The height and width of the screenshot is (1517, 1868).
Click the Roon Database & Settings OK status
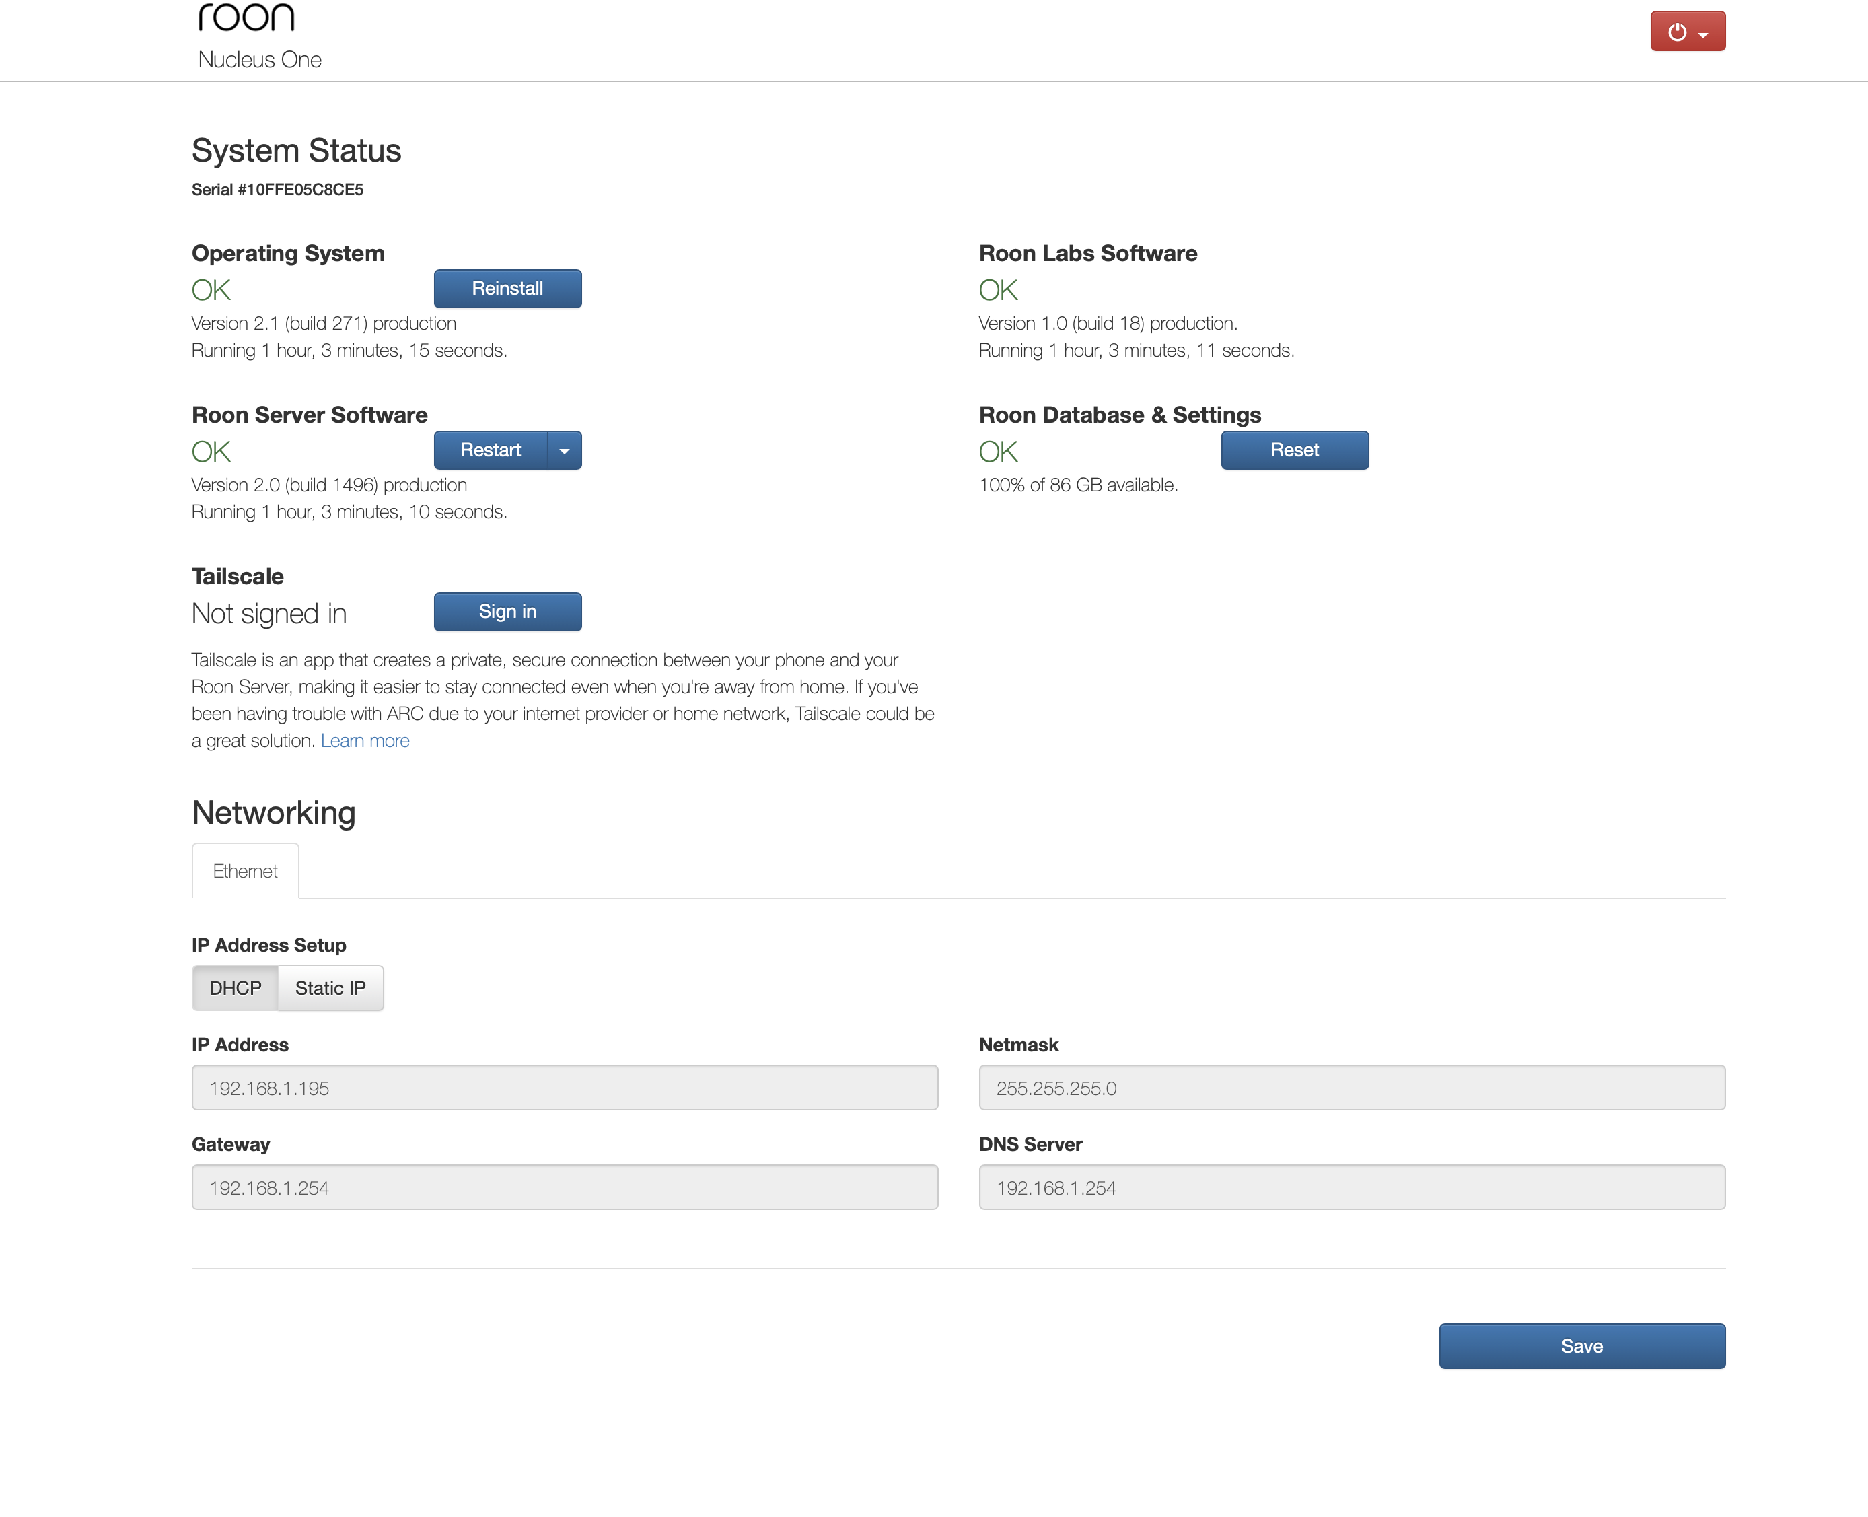point(999,452)
